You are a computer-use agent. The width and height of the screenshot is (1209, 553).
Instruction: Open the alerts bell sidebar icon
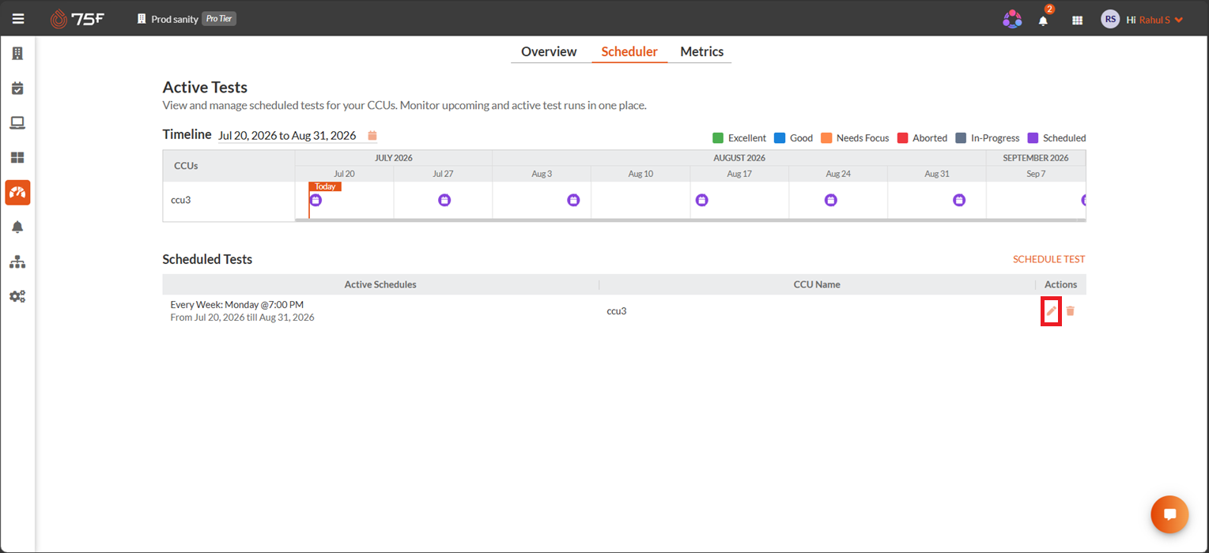coord(17,227)
